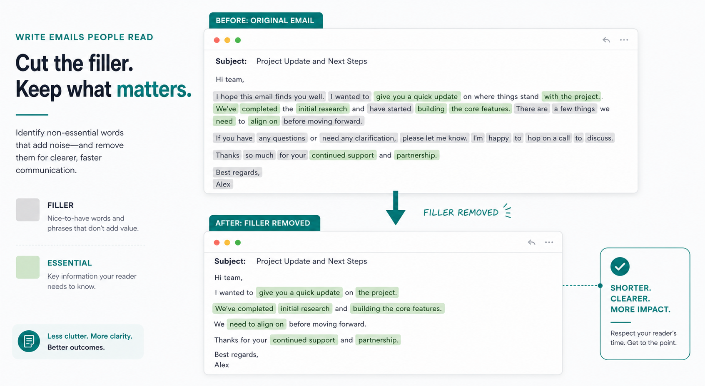Click the green ESSENTIAL legend swatch
This screenshot has height=386, width=705.
tap(27, 267)
